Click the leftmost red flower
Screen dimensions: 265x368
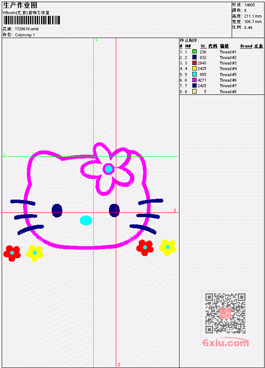tap(12, 253)
